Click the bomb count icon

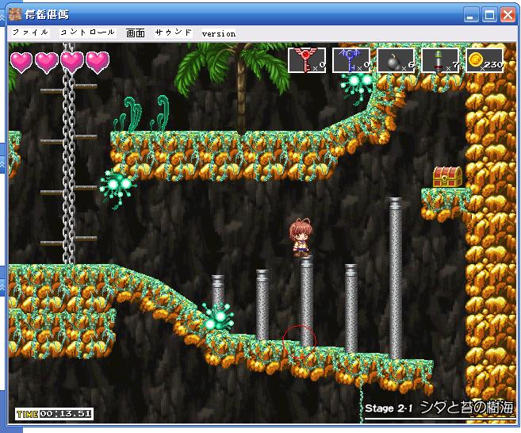pyautogui.click(x=396, y=60)
